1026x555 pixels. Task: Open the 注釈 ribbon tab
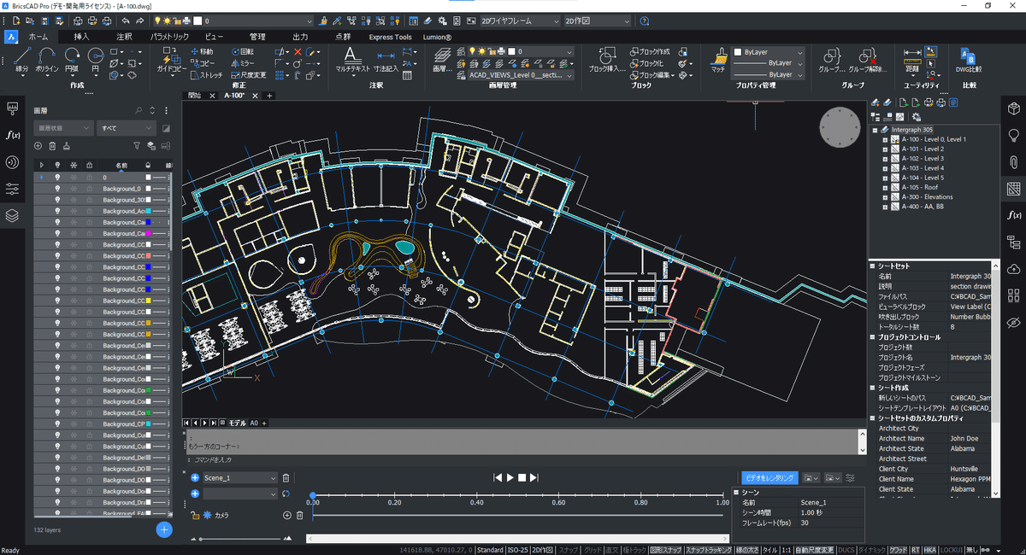tap(124, 37)
